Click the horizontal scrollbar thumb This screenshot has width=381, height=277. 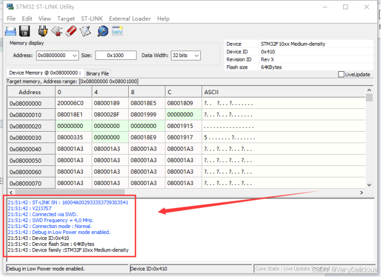70,193
